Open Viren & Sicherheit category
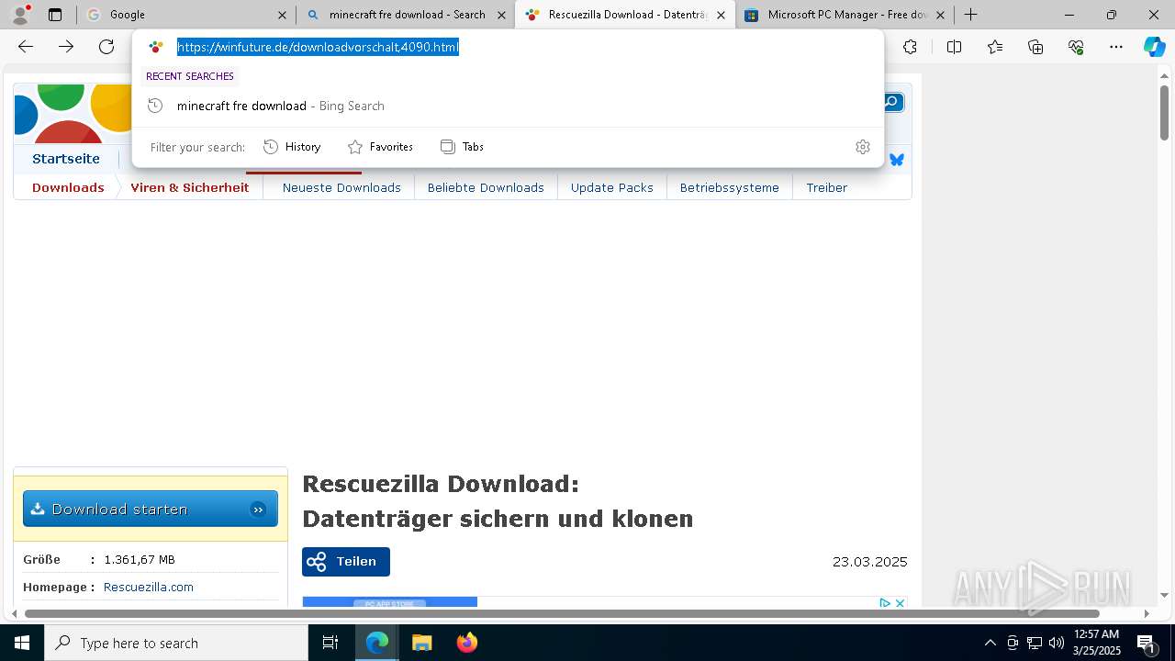Screen dimensions: 1175x661 point(190,187)
